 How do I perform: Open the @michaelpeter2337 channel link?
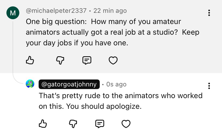pyautogui.click(x=56, y=11)
